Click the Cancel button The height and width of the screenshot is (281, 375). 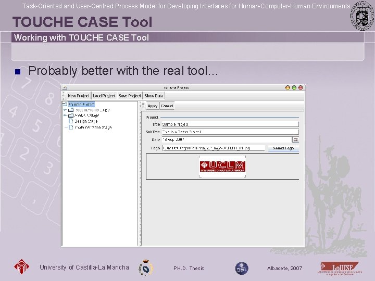pos(167,106)
